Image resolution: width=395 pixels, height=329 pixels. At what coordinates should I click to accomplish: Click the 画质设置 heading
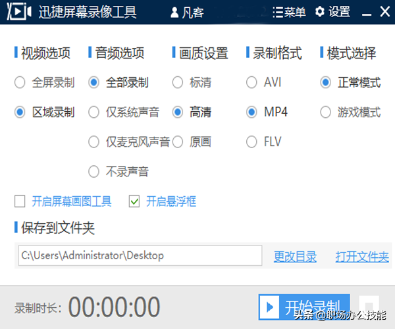(203, 53)
